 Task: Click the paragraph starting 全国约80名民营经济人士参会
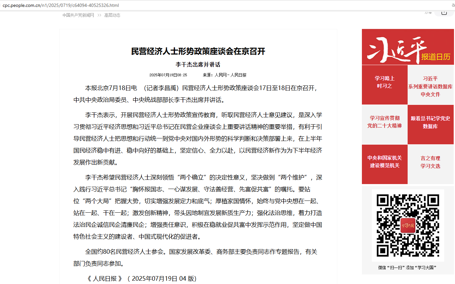pos(198,258)
